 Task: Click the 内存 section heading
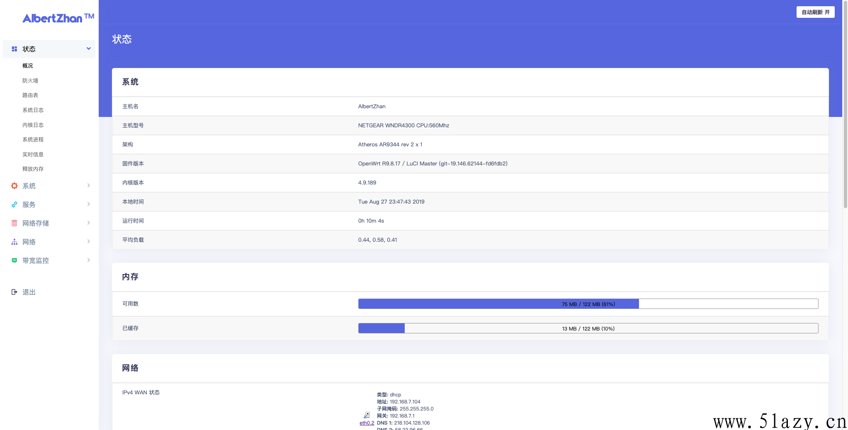(x=130, y=277)
